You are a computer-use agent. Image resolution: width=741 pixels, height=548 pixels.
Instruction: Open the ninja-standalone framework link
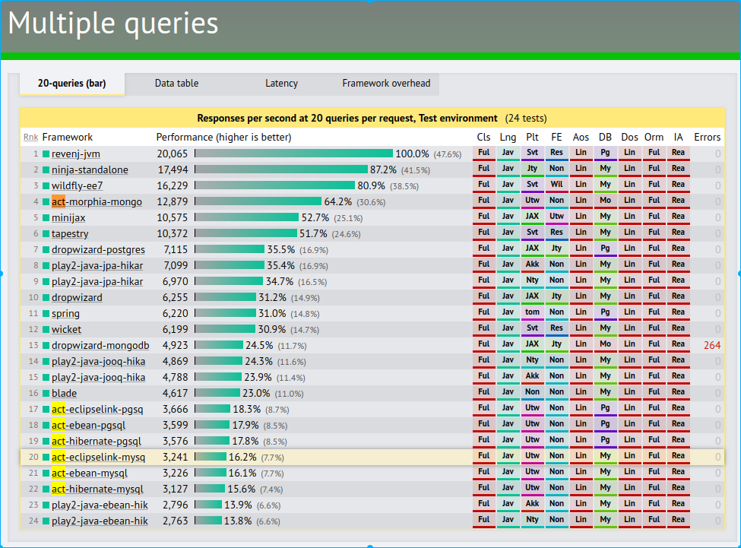coord(90,170)
